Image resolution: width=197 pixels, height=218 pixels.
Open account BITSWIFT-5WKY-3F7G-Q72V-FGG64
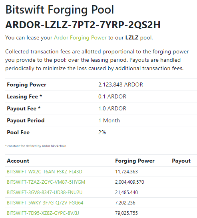coord(45,203)
